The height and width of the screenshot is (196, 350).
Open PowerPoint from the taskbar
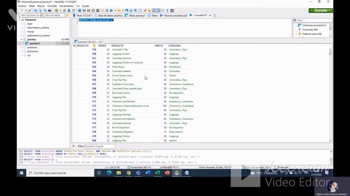[x=167, y=173]
